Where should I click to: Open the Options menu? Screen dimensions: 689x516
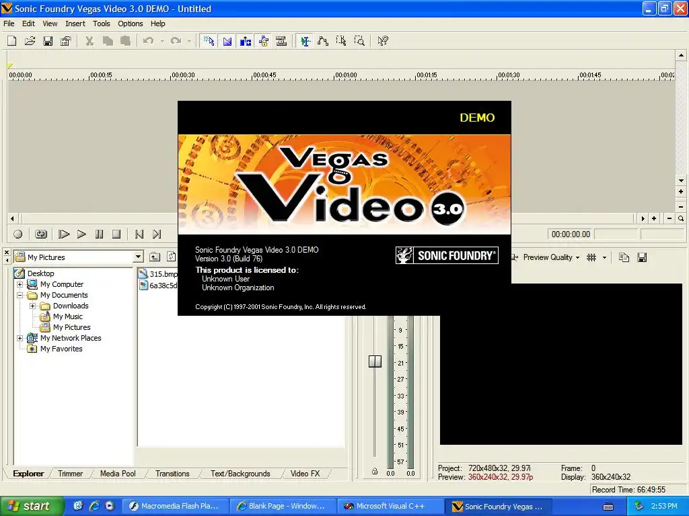coord(130,24)
